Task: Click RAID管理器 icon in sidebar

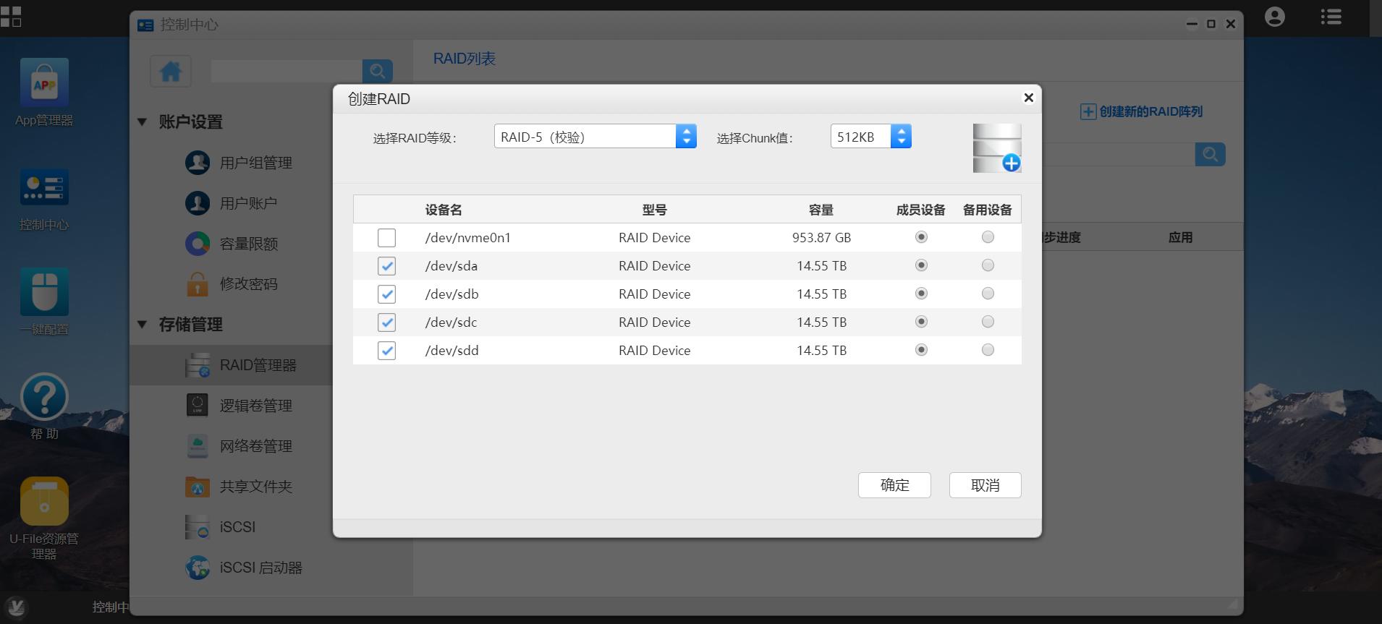Action: tap(198, 365)
